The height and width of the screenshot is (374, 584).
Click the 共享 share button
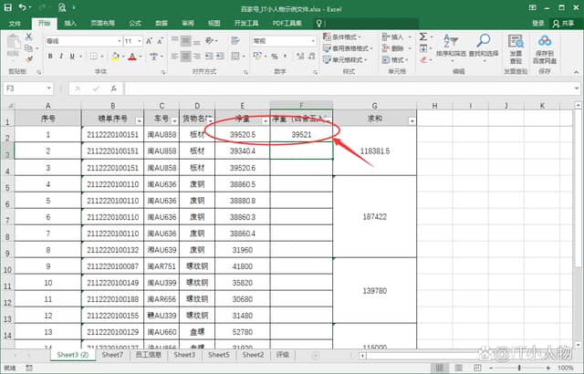point(562,23)
